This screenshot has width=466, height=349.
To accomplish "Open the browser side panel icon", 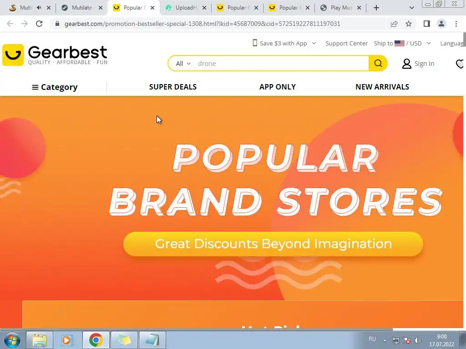I will (427, 24).
